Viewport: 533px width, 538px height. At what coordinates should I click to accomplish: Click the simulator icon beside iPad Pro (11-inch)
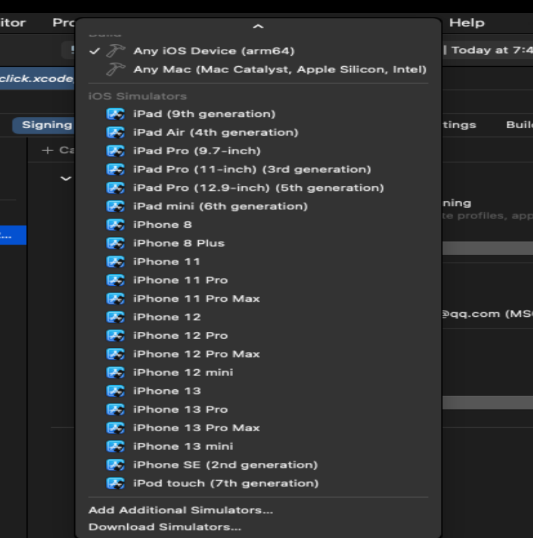116,169
